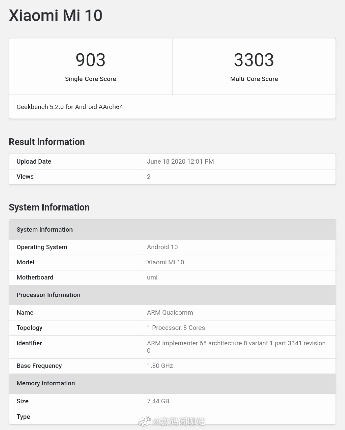Click the 903 single-core score value

90,60
